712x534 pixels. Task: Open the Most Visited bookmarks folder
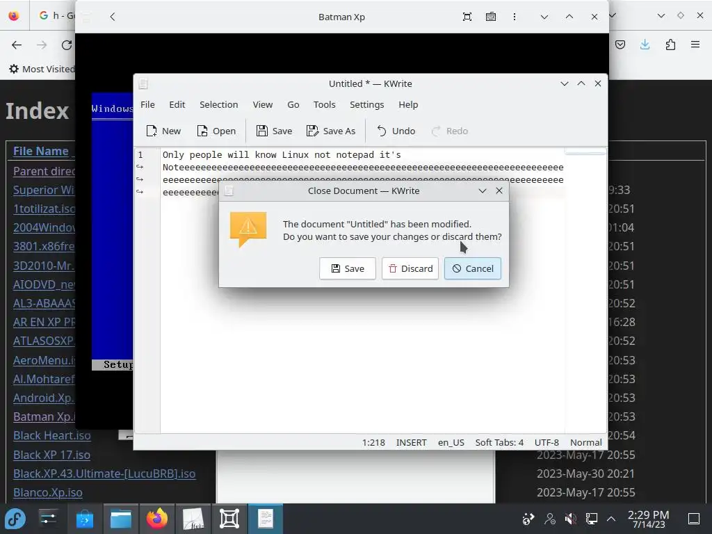click(42, 69)
